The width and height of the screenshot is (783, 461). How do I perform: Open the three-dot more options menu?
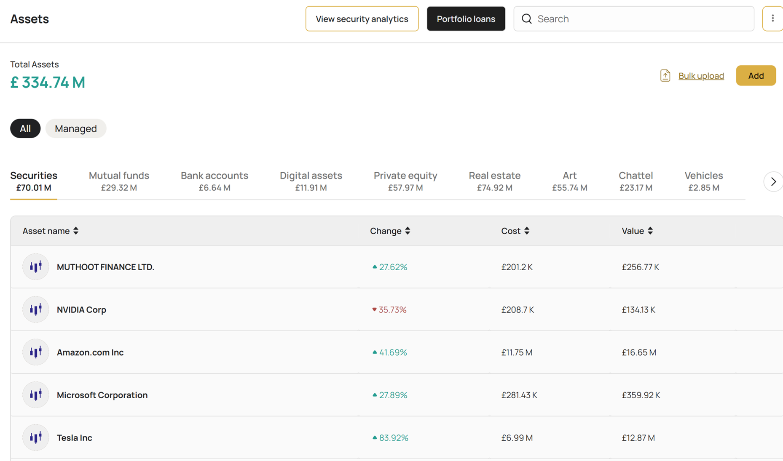click(x=772, y=19)
